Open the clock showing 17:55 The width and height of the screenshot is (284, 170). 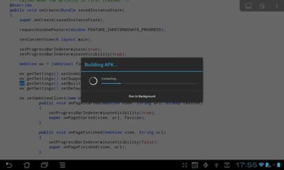point(247,165)
